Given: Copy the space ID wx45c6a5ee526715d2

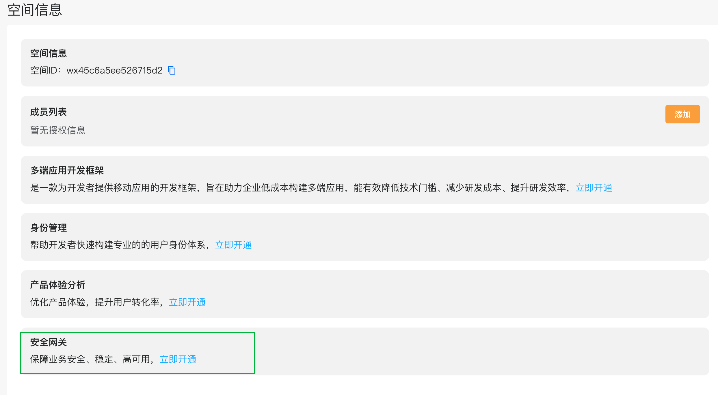Looking at the screenshot, I should pyautogui.click(x=172, y=70).
